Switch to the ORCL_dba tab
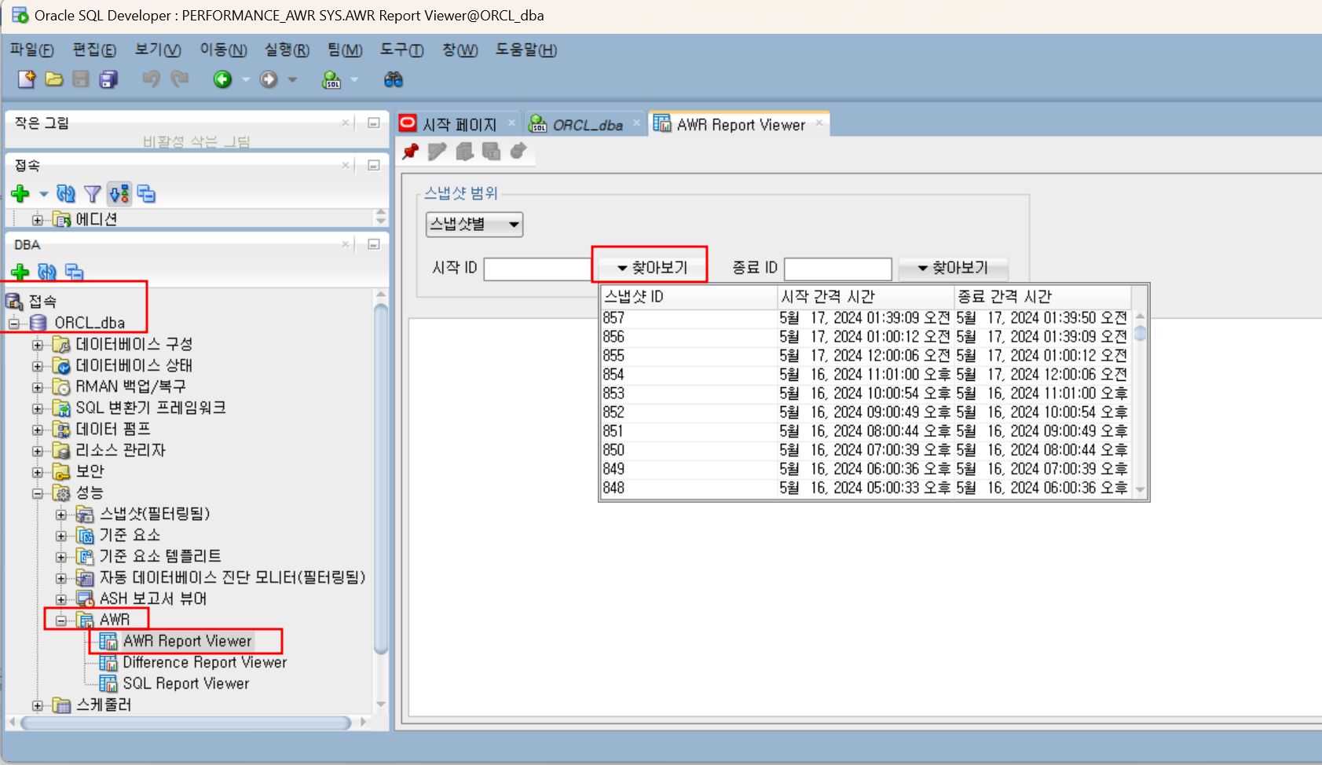Screen dimensions: 1322x765 (587, 125)
